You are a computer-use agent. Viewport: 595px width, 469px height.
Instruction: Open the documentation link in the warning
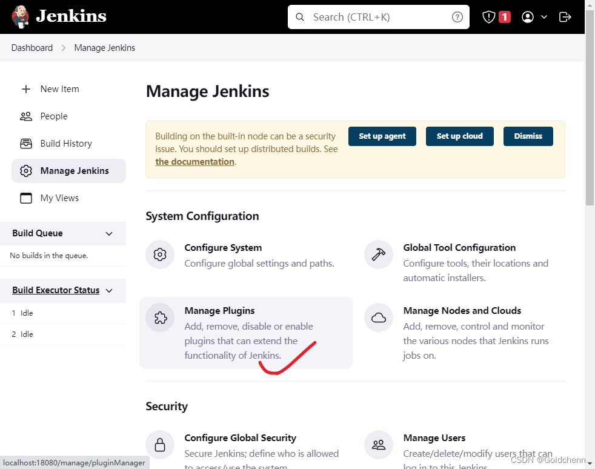coord(194,161)
